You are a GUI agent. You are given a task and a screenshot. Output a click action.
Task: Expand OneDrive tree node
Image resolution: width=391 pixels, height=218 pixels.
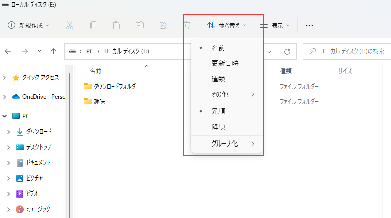(x=5, y=97)
